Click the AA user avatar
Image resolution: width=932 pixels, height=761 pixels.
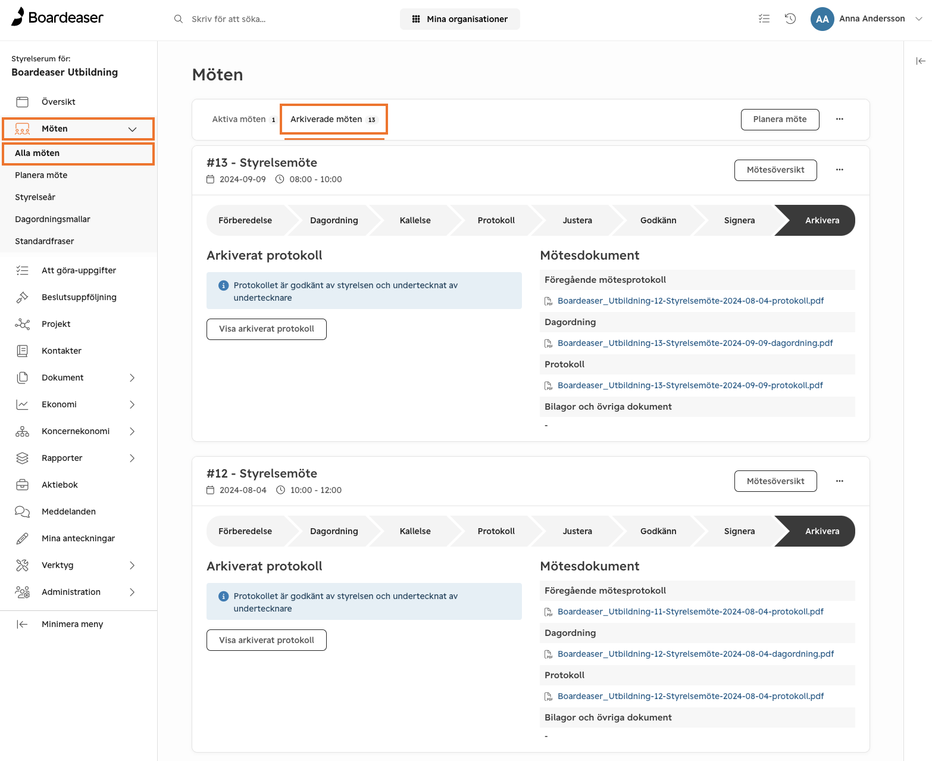(x=822, y=19)
